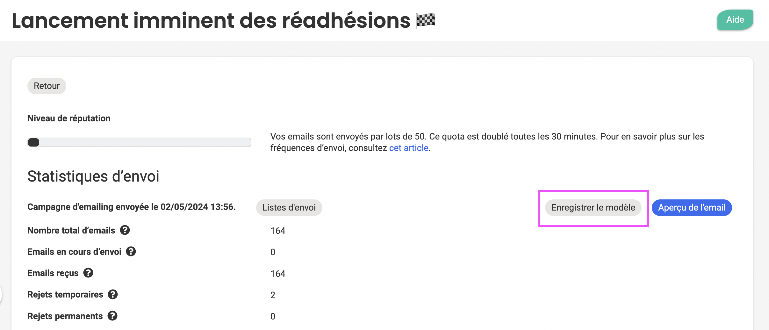Screen dimensions: 769x330
Task: Click the Nombre total d'emails count value
Action: (278, 231)
